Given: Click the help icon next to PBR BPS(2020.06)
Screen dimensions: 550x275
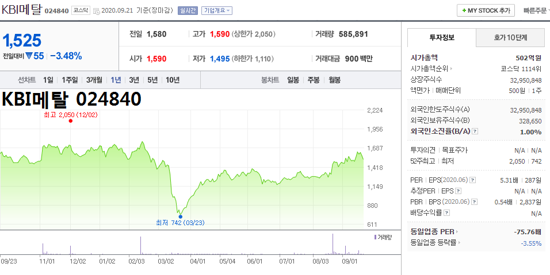Looking at the screenshot, I should click(475, 202).
